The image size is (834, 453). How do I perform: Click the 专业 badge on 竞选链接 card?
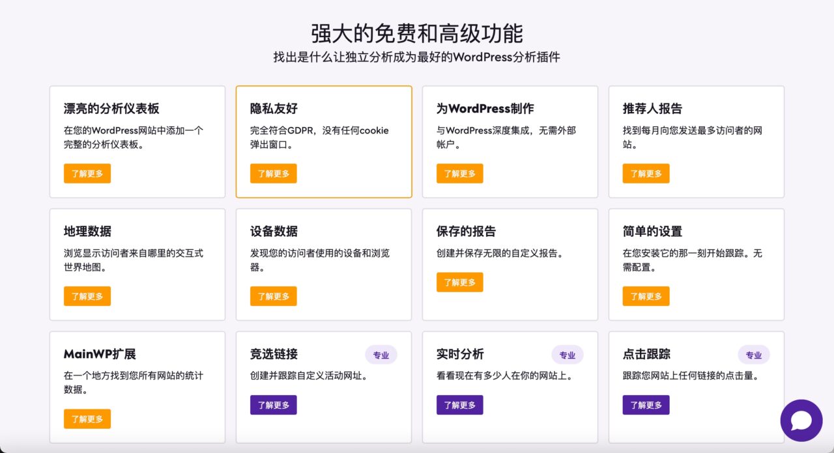[381, 355]
